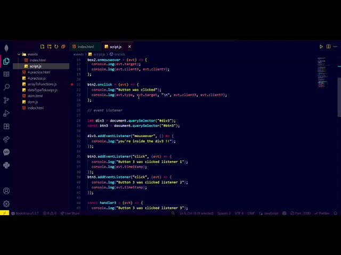Viewport: 341px width, 255px height.
Task: Open the errors and warnings count
Action: coord(50,213)
